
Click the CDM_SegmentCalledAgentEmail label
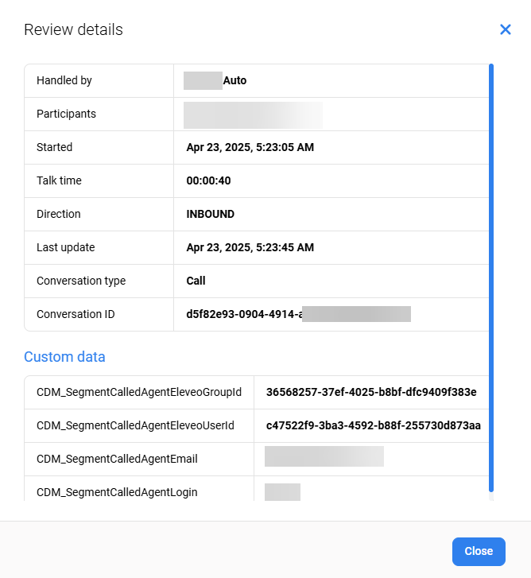117,459
